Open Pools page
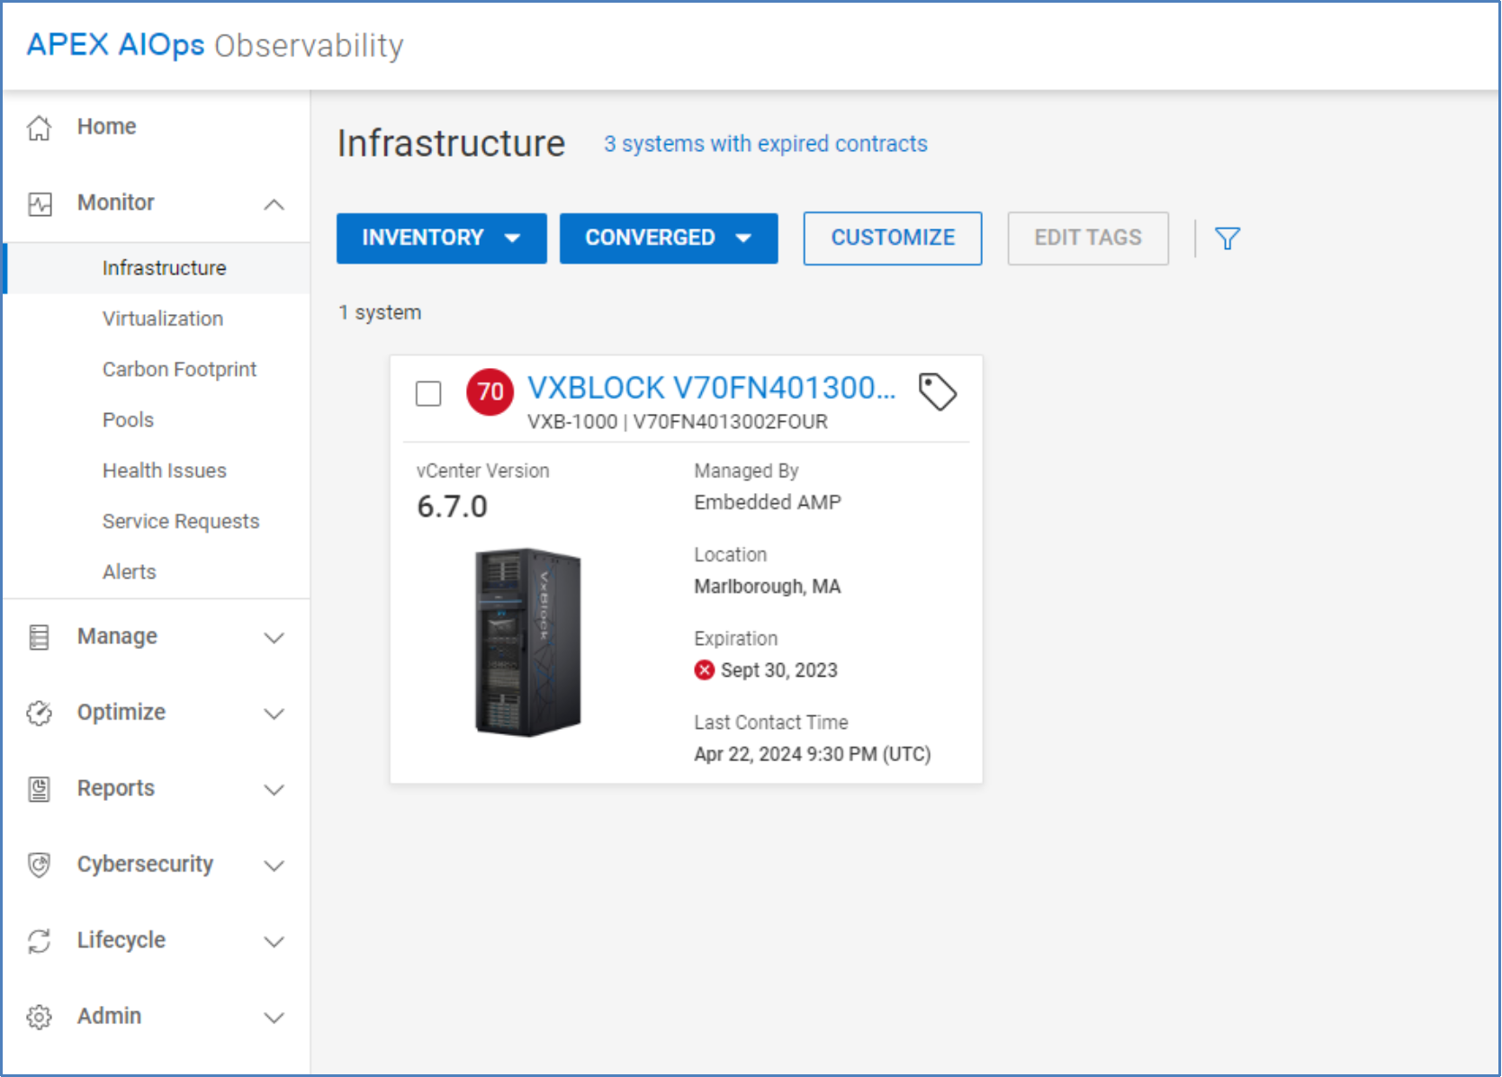 (x=128, y=420)
